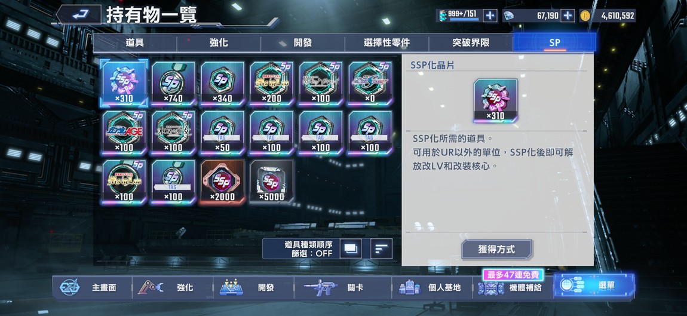Viewport: 687px width, 316px height.
Task: Switch to the 道具 tab
Action: pyautogui.click(x=134, y=43)
